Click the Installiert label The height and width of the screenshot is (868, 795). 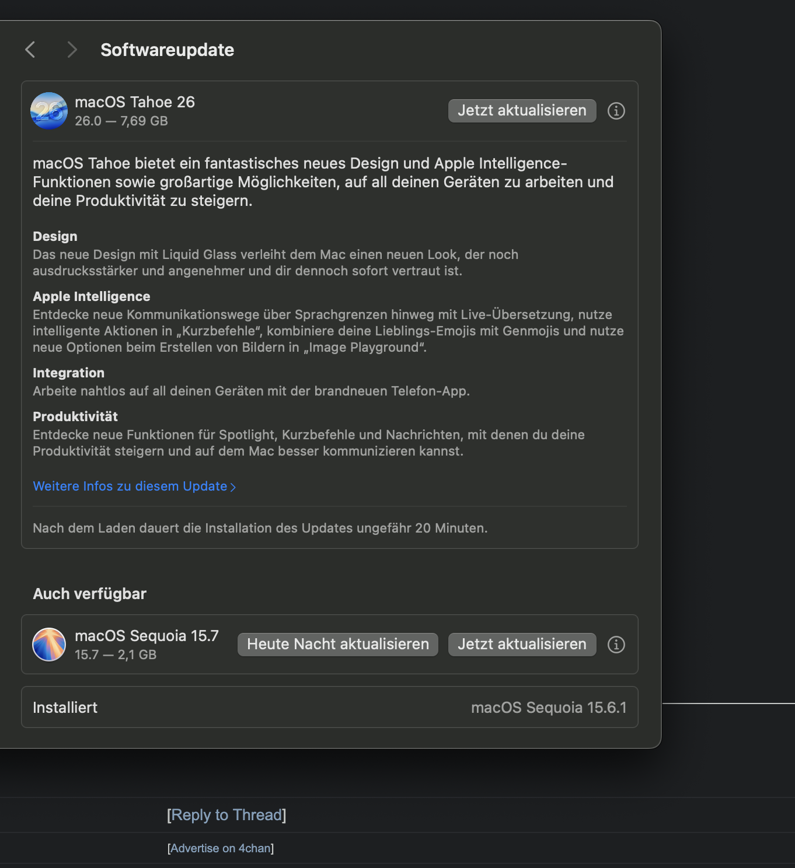[65, 708]
